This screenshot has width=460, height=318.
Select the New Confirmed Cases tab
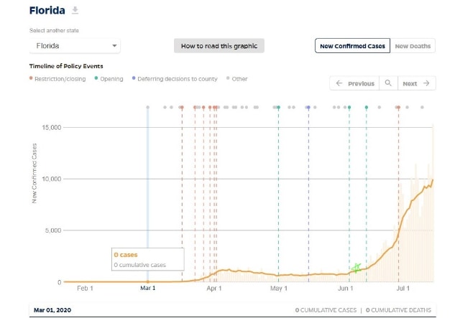(x=352, y=46)
